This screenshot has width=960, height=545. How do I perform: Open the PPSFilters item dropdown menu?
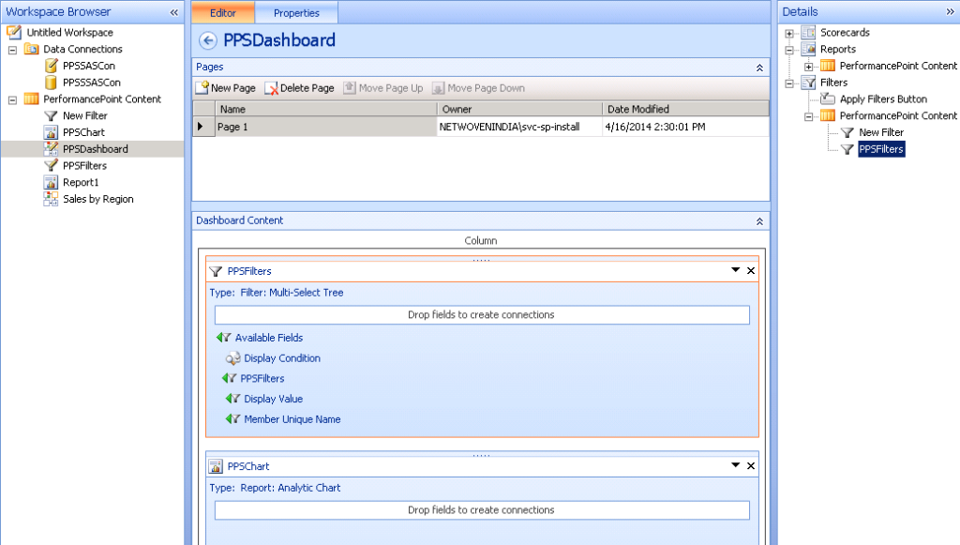pyautogui.click(x=735, y=270)
